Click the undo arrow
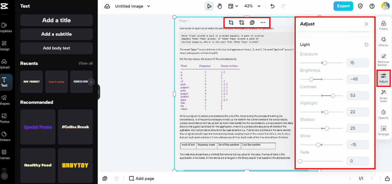This screenshot has width=392, height=184. pyautogui.click(x=273, y=6)
